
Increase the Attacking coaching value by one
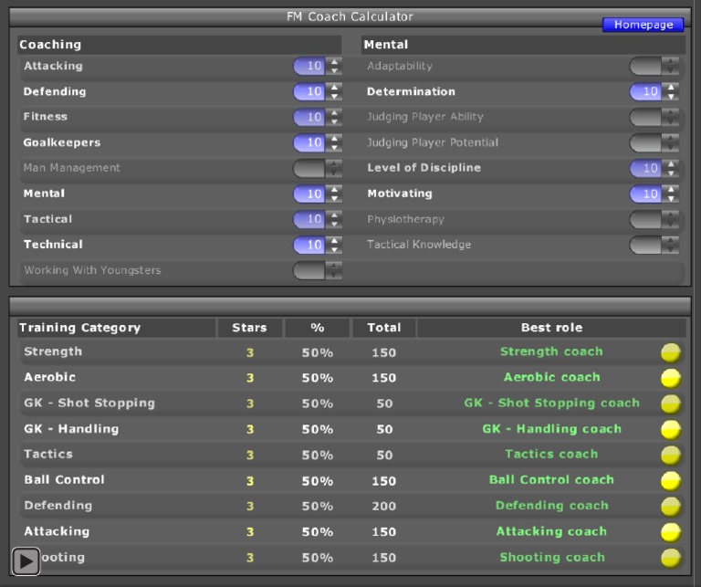pyautogui.click(x=335, y=62)
